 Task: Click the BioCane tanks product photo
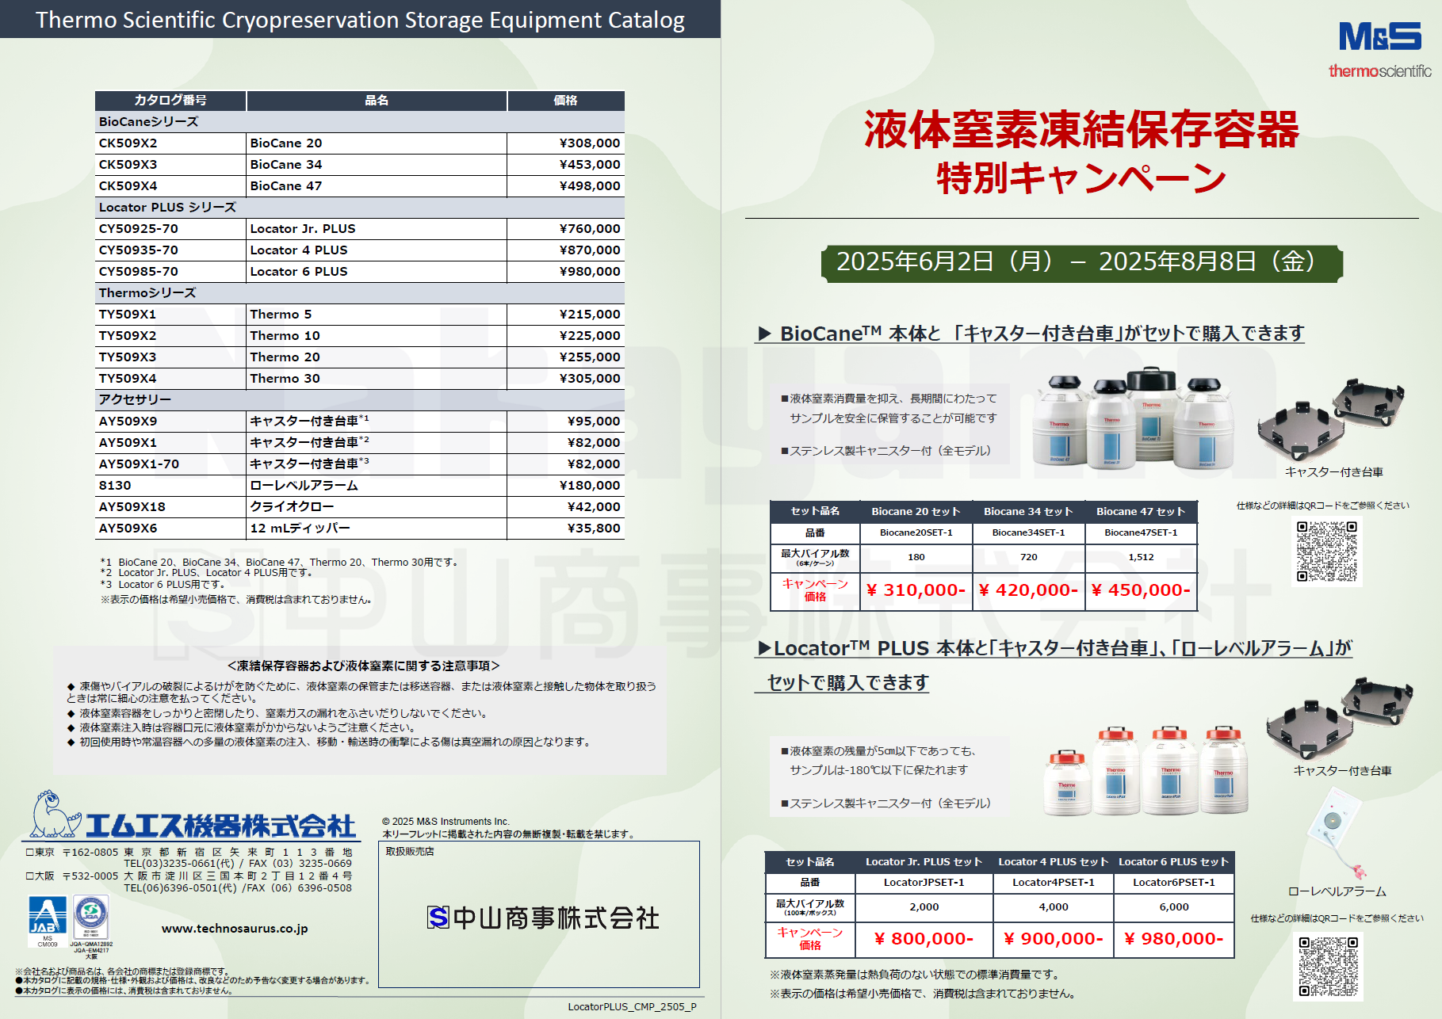point(1134,418)
